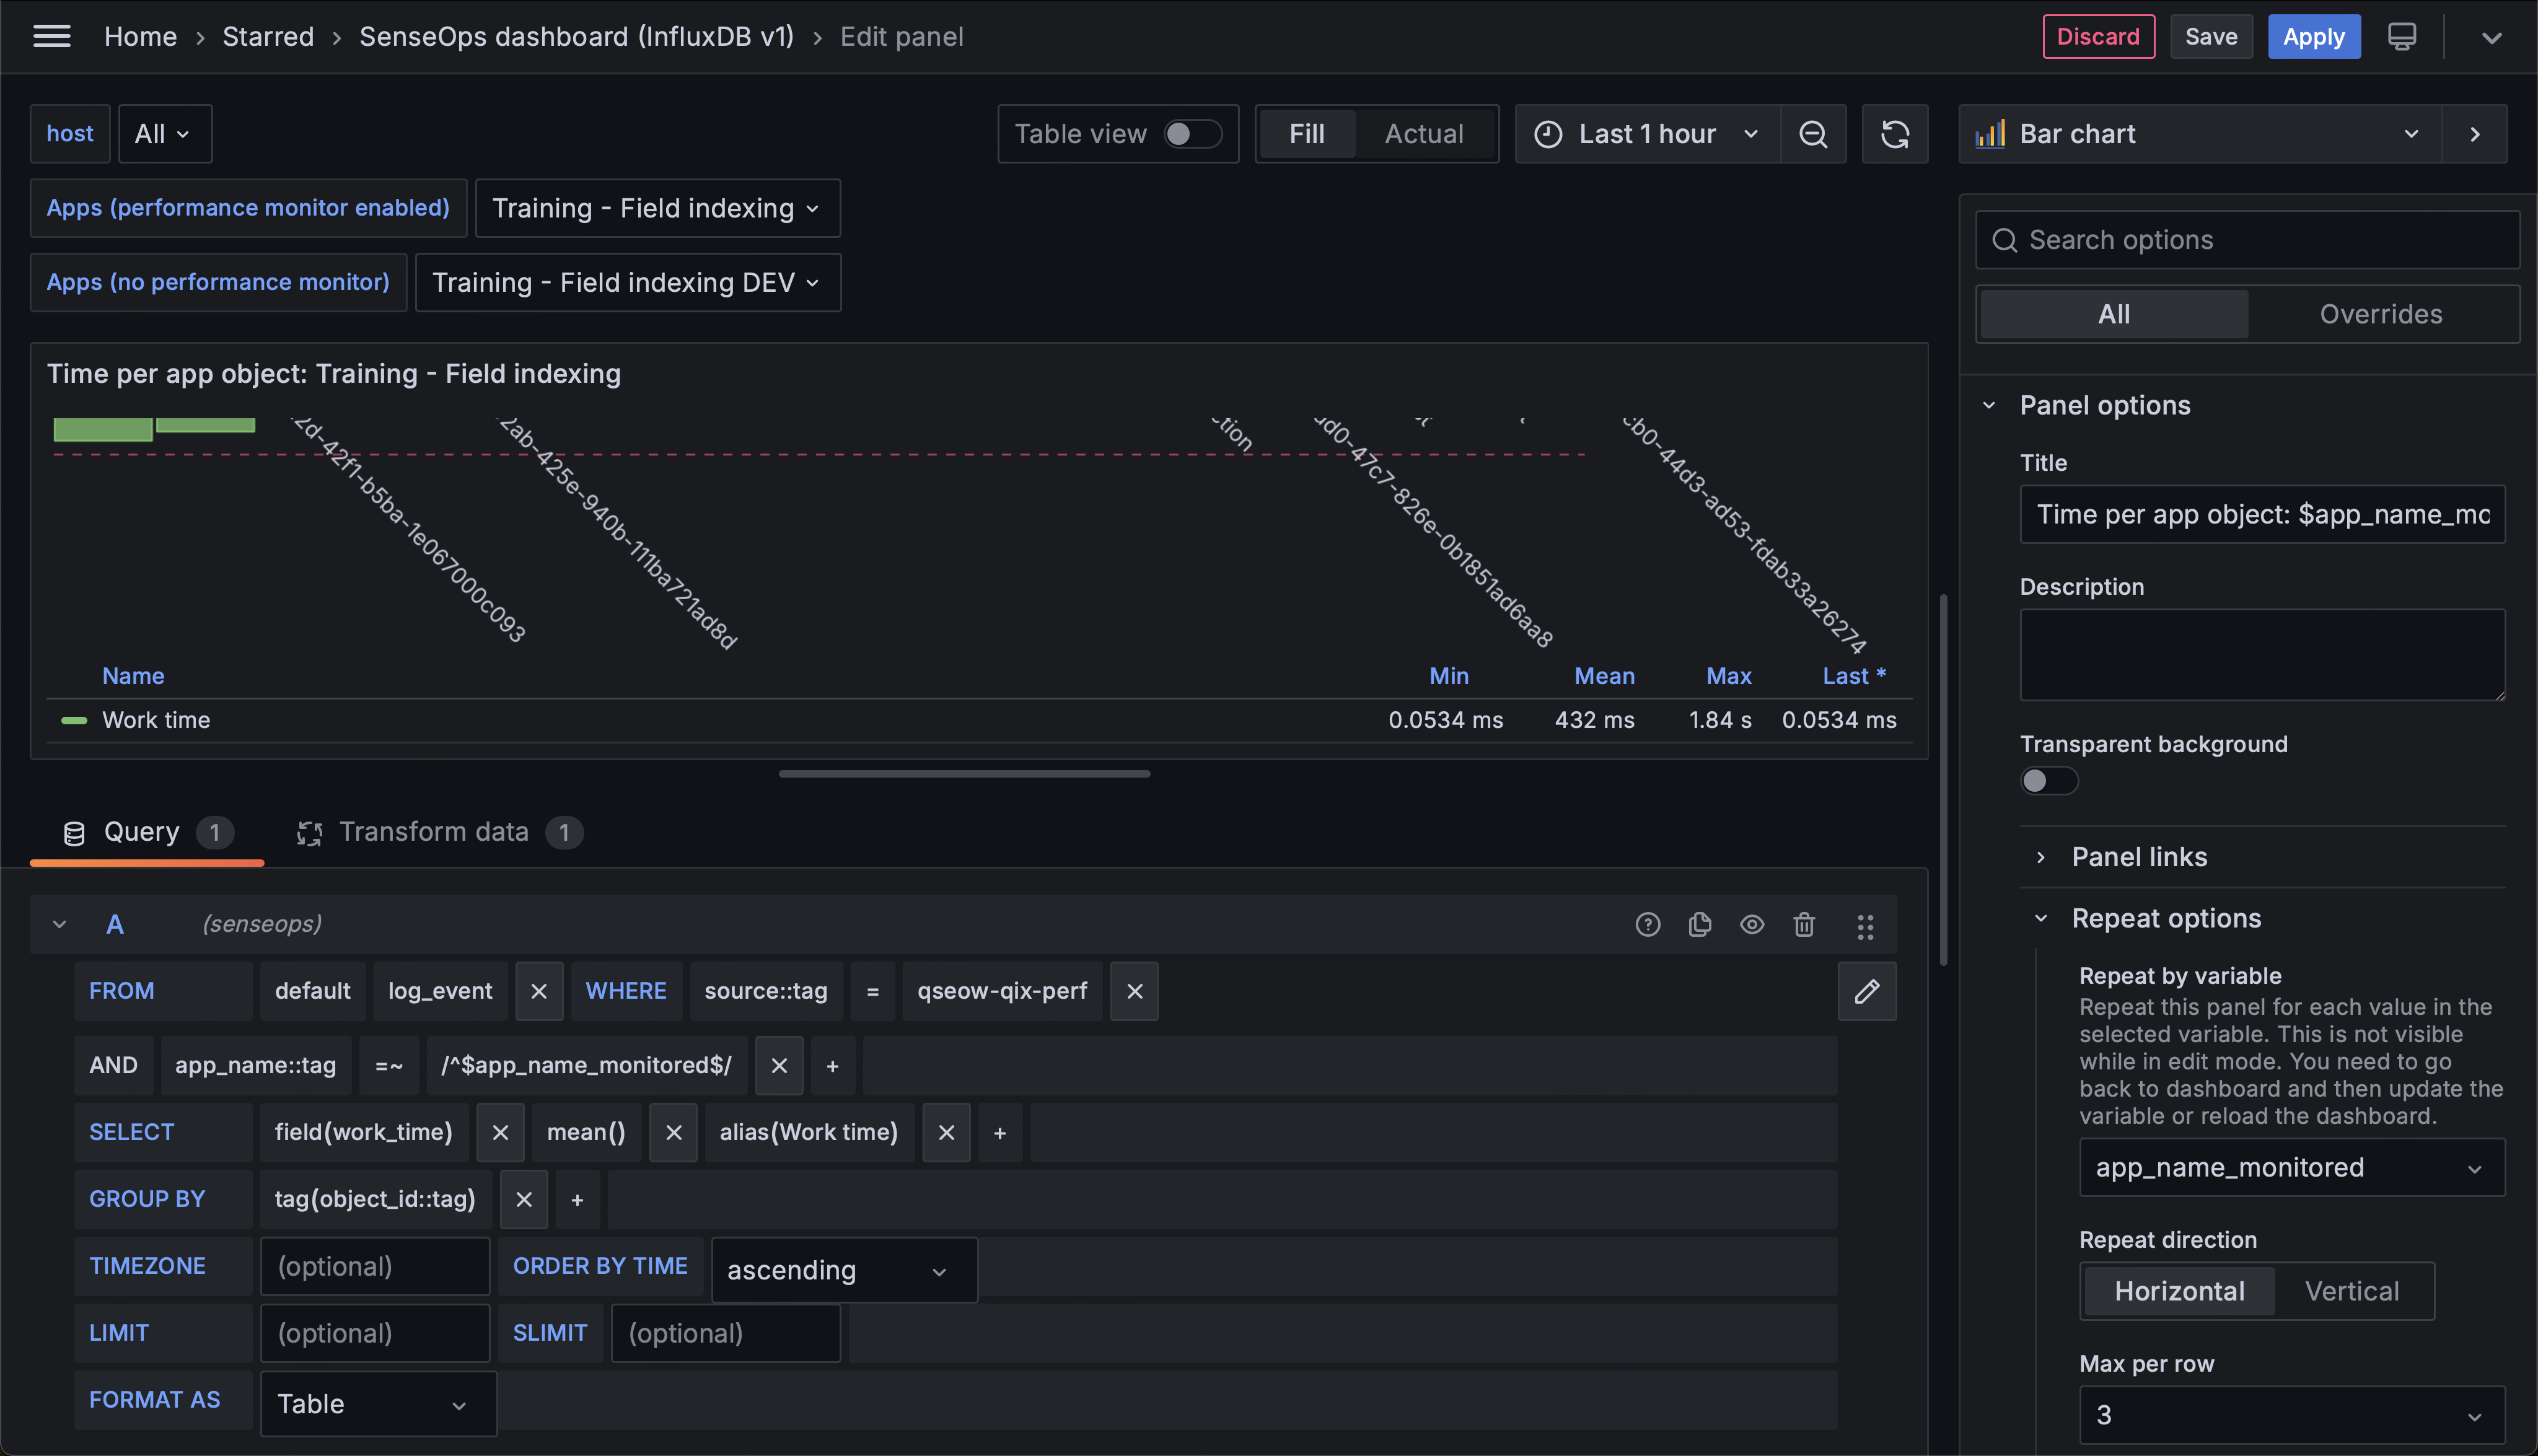
Task: Enable TV kiosk display mode
Action: point(2402,36)
